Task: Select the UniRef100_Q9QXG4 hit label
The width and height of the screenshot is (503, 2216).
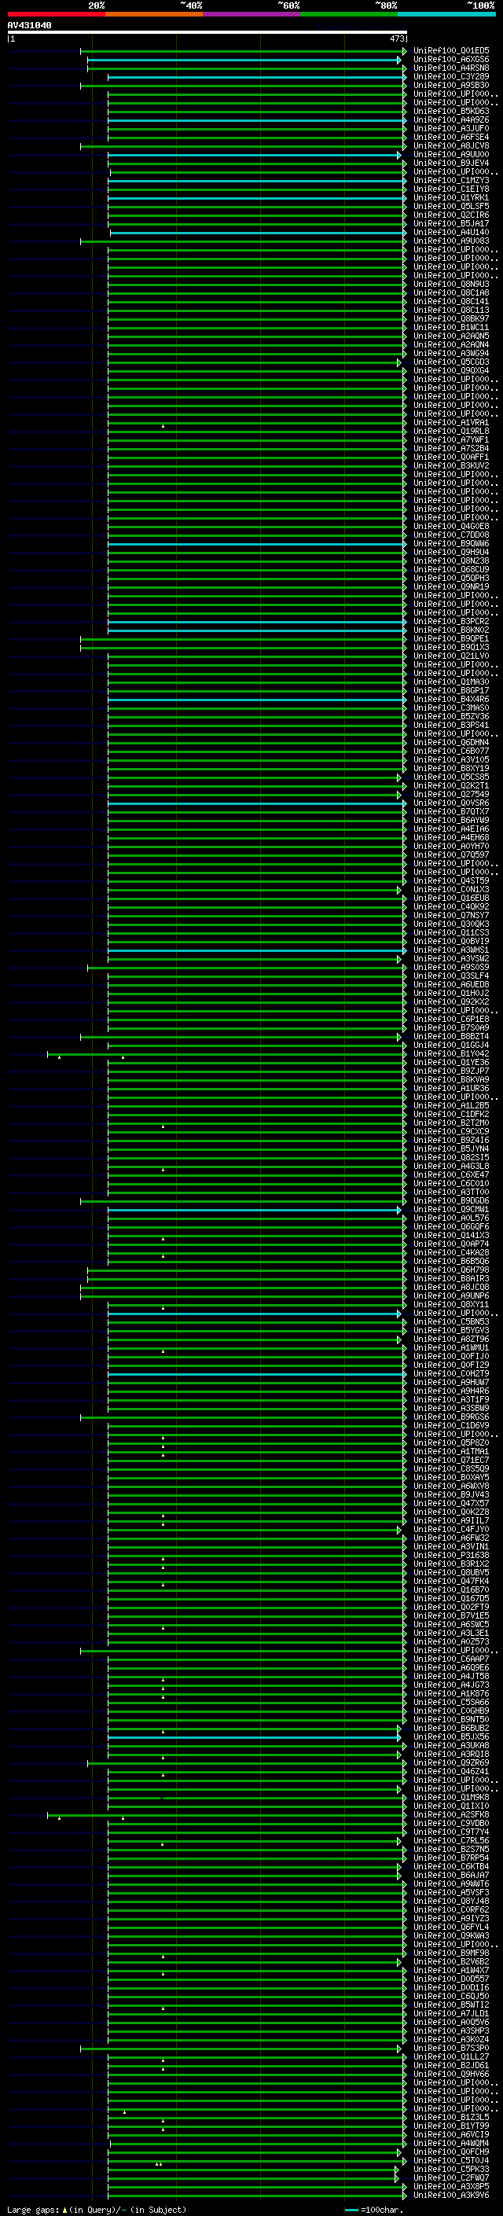Action: point(451,371)
